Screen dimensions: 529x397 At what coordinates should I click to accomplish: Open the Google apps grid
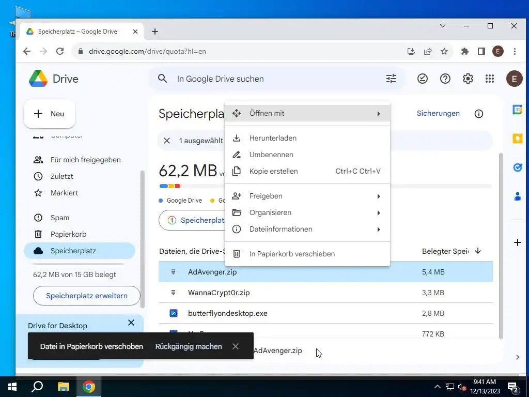point(490,79)
